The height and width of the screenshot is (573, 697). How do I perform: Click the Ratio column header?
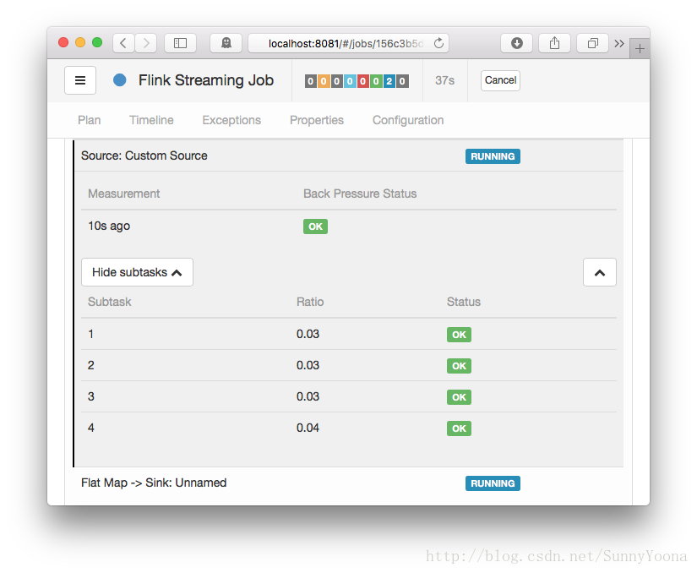310,302
